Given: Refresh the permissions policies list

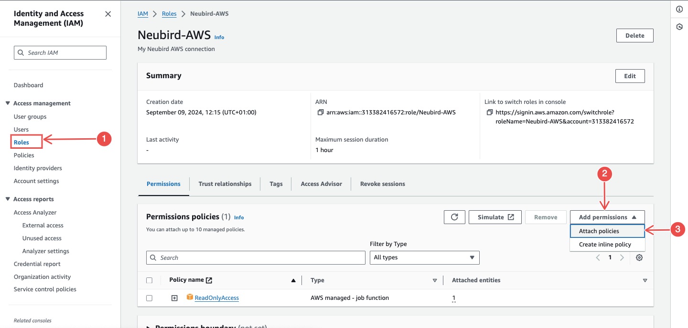Looking at the screenshot, I should tap(454, 217).
